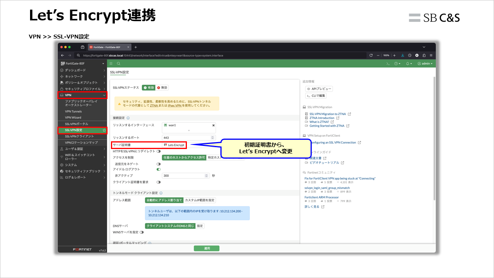Viewport: 494px width, 278px height.
Task: Click the browser sidebar tabs icon
Action: [82, 47]
